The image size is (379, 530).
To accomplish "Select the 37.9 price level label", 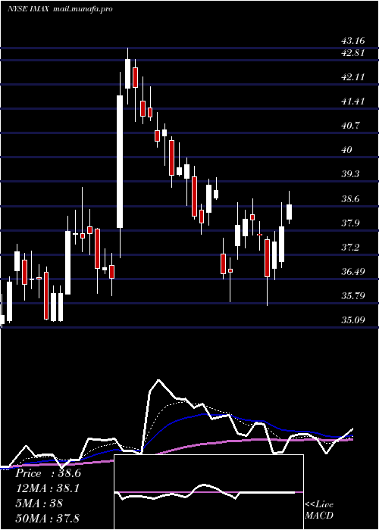I will click(x=350, y=223).
